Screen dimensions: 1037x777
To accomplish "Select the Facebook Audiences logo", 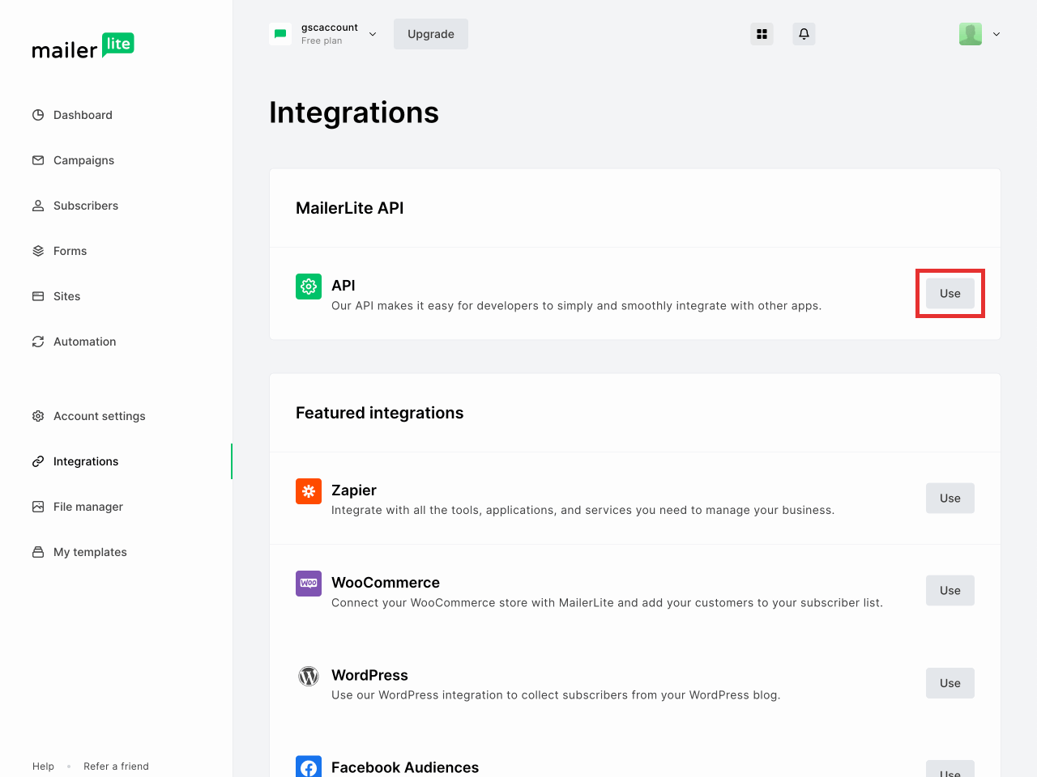I will (x=309, y=766).
